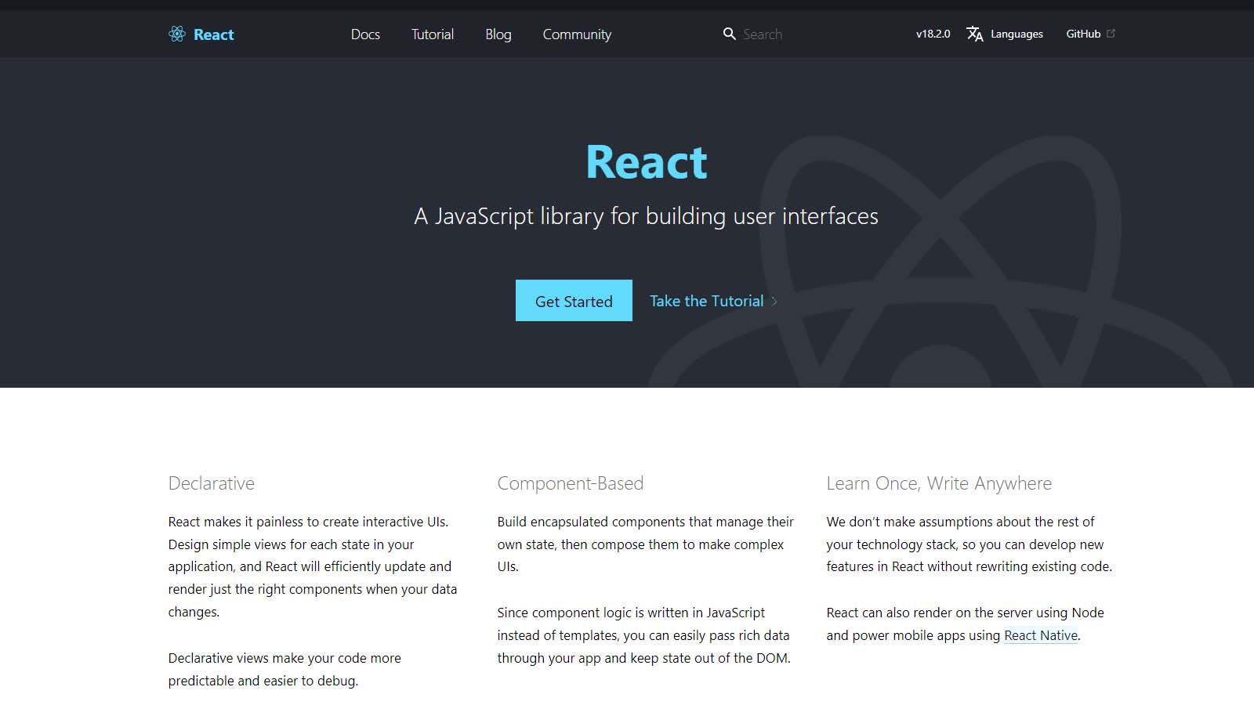Click the large React hero title

point(647,162)
